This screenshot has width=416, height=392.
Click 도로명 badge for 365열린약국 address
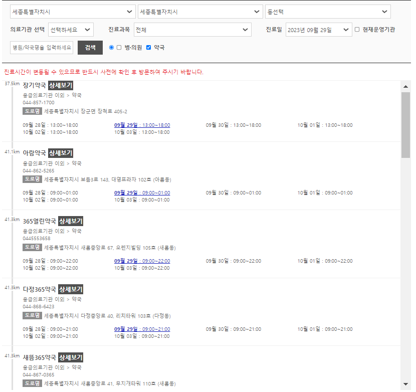click(32, 247)
